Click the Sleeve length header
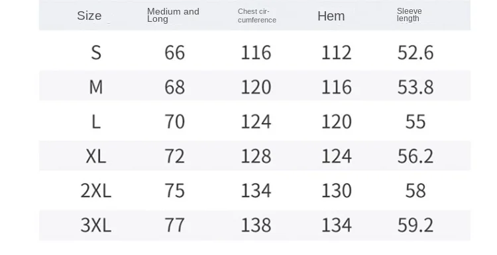The height and width of the screenshot is (255, 497). tap(410, 15)
